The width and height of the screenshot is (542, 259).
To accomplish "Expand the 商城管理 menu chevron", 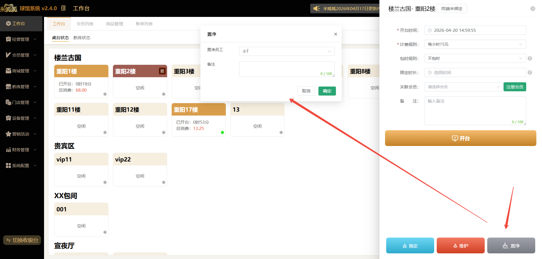I will coord(35,71).
